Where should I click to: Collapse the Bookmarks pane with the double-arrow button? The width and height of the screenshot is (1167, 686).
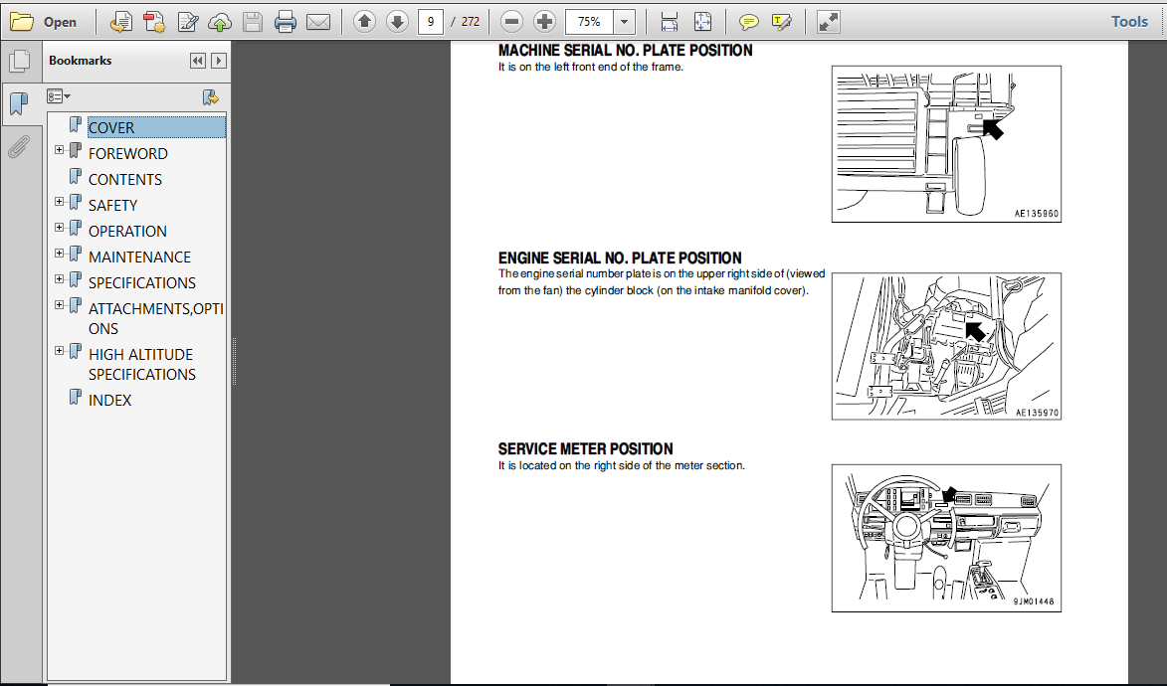click(x=197, y=61)
